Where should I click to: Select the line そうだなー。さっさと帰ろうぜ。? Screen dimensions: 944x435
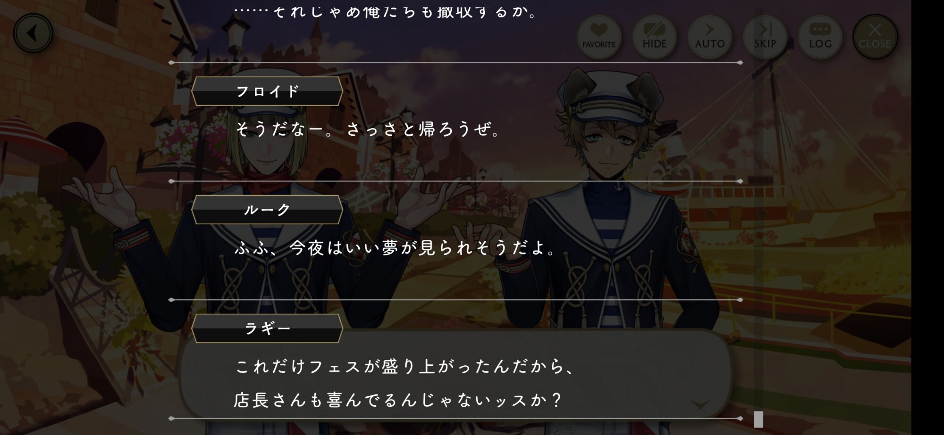368,129
